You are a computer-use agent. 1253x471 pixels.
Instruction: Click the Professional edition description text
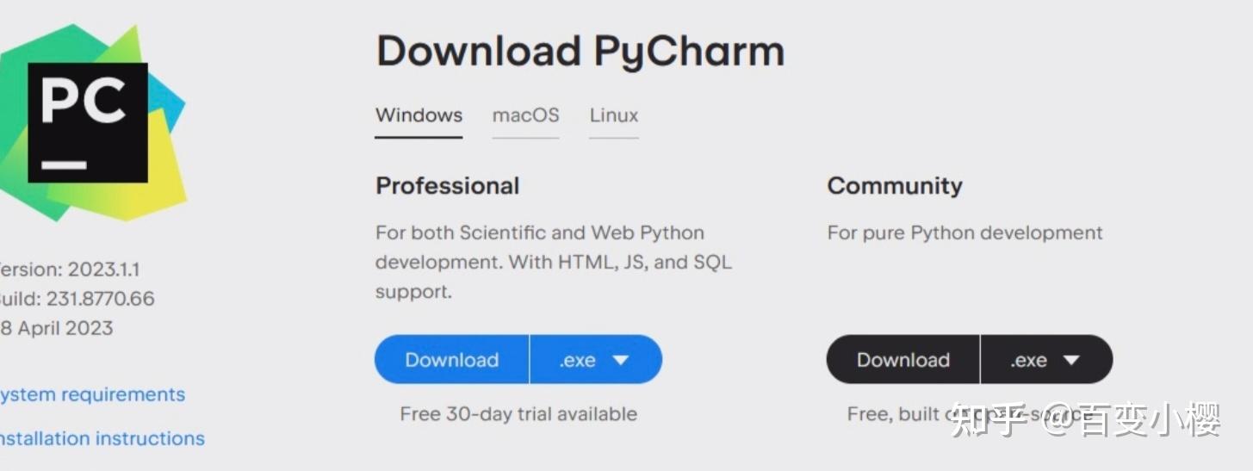(x=553, y=262)
